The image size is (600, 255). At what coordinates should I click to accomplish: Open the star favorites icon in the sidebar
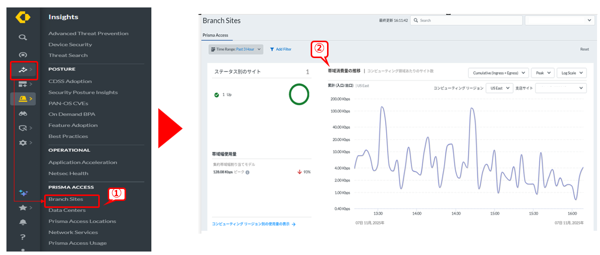[x=22, y=207]
